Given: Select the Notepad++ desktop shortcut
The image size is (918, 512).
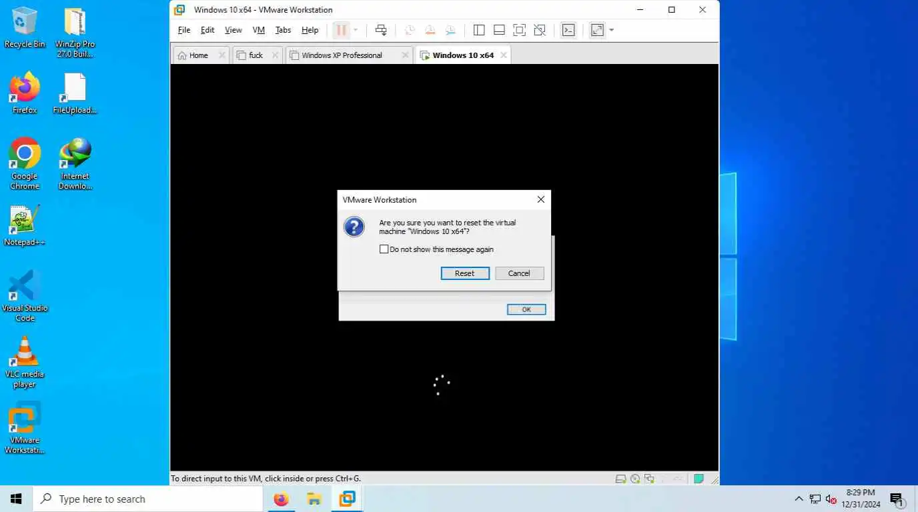Looking at the screenshot, I should [25, 225].
